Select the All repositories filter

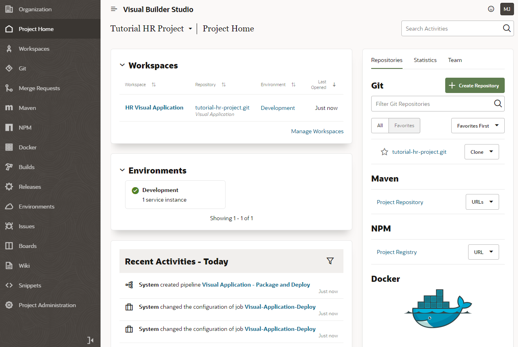tap(380, 125)
